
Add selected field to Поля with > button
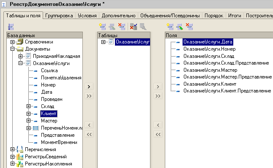click(x=158, y=87)
